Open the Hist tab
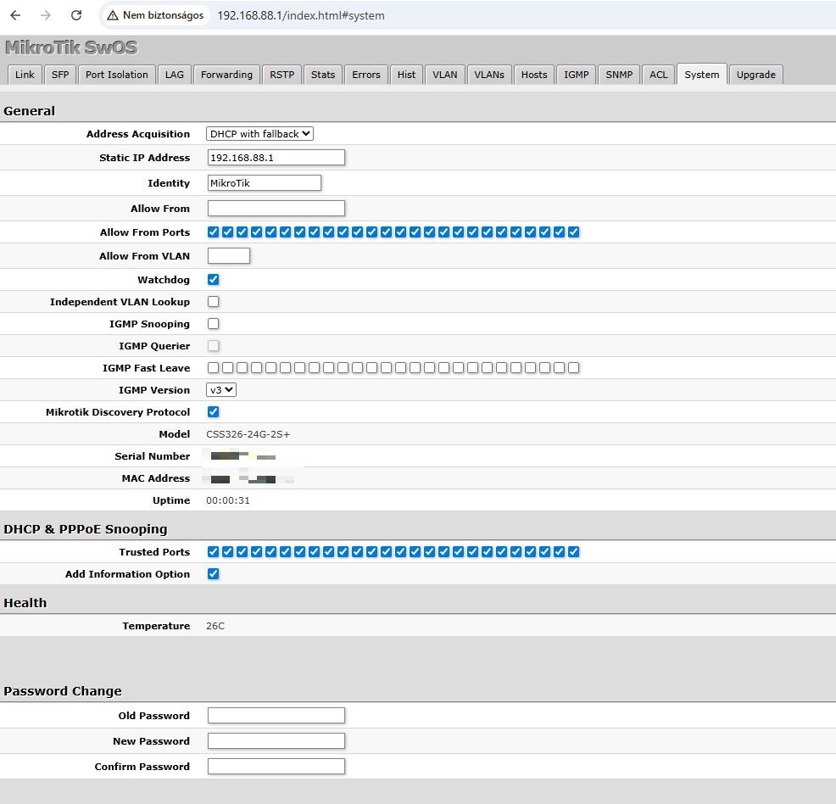This screenshot has height=804, width=836. click(x=406, y=75)
